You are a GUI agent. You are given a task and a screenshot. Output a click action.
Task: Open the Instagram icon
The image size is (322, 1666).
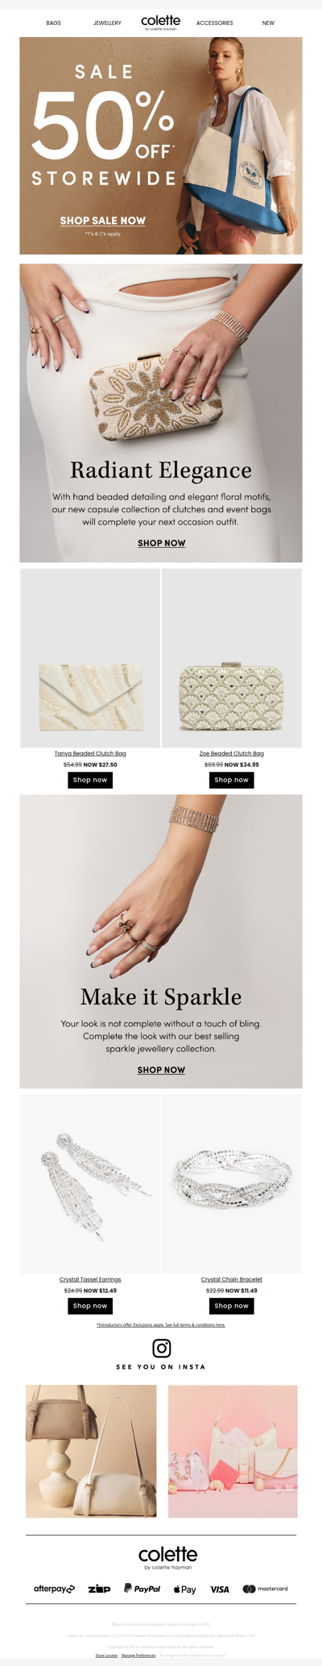click(x=161, y=1348)
